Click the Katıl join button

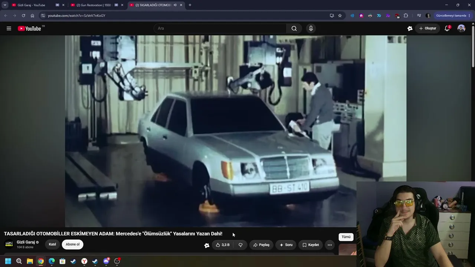[52, 244]
